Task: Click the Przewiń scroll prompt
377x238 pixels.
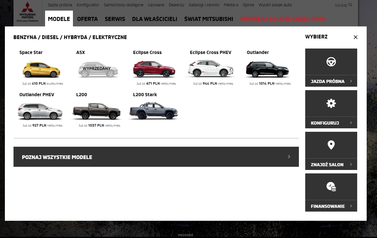Action: [185, 235]
